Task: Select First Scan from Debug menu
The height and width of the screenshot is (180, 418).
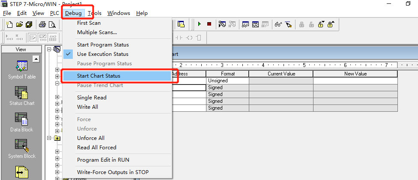Action: [89, 23]
